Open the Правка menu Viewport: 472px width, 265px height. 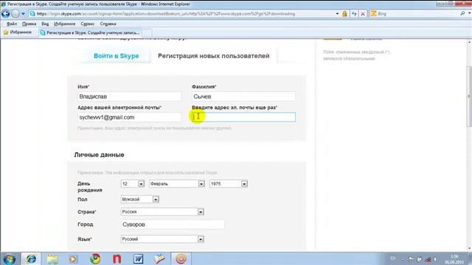[29, 24]
